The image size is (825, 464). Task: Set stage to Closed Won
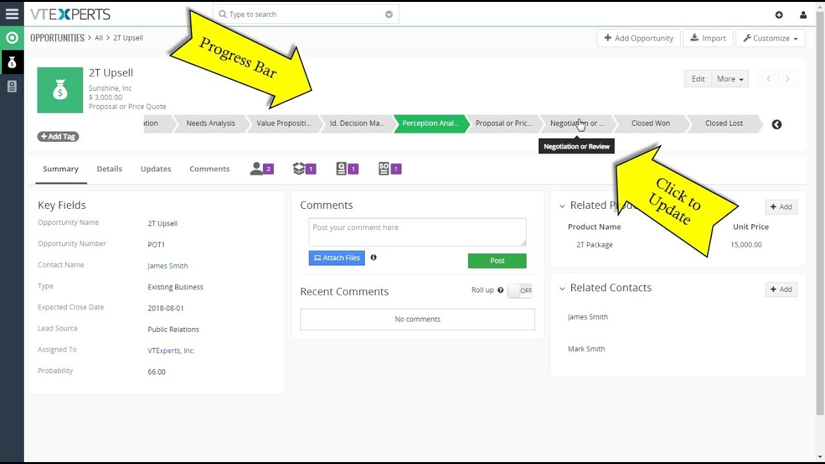click(x=650, y=124)
